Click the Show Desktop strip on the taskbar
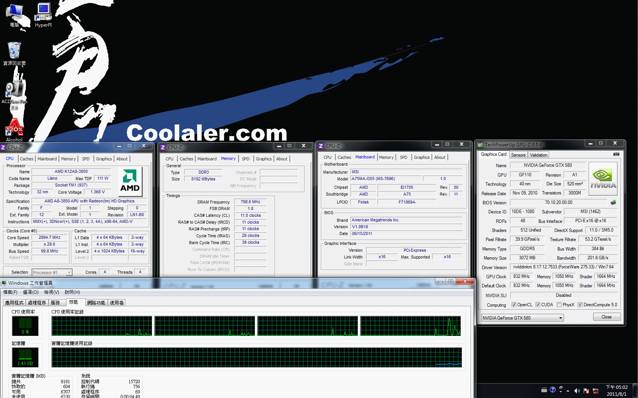The height and width of the screenshot is (398, 638). (x=635, y=391)
